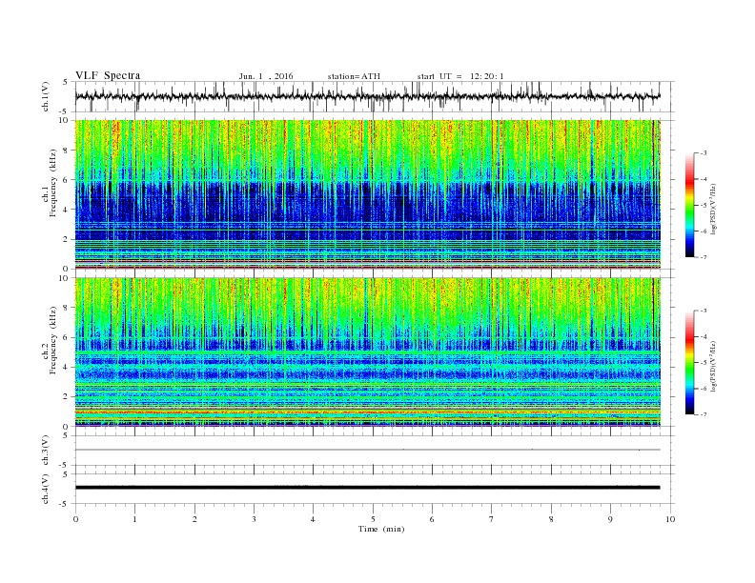Screen dimensions: 755x583
Task: Click the "6" kHz tick of ch.2 spectrogram
Action: [66, 337]
